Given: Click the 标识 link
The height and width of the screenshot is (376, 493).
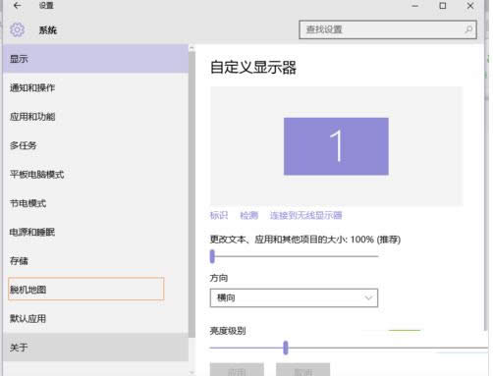Looking at the screenshot, I should coord(219,215).
